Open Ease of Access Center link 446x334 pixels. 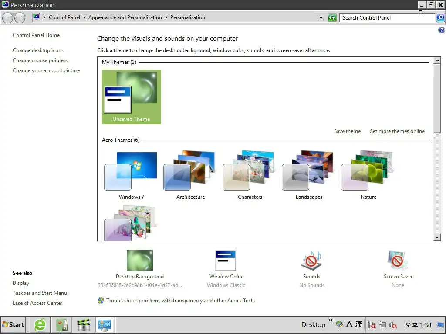click(37, 303)
